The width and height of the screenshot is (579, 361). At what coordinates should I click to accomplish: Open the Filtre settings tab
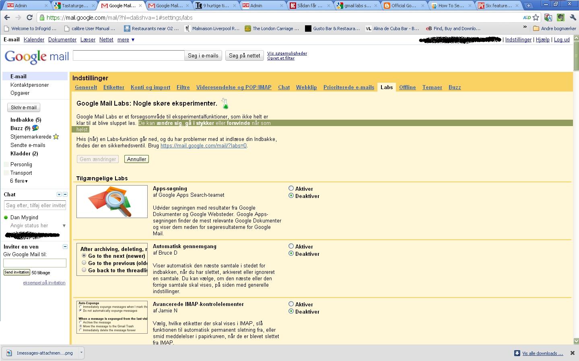click(x=183, y=87)
